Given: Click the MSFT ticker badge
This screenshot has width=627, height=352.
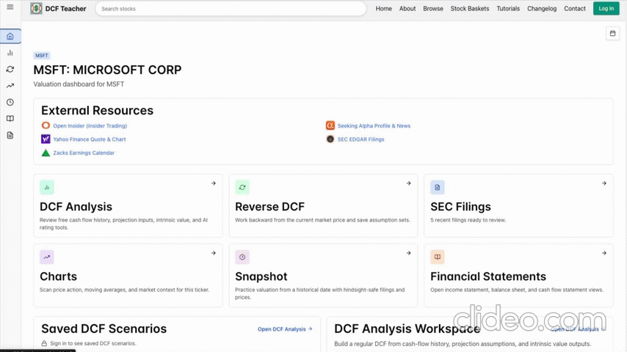Looking at the screenshot, I should [x=42, y=56].
